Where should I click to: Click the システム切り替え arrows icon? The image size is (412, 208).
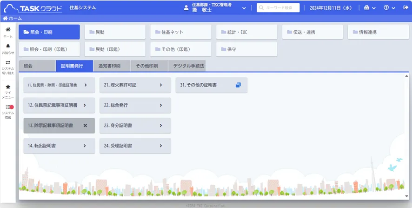pos(8,62)
